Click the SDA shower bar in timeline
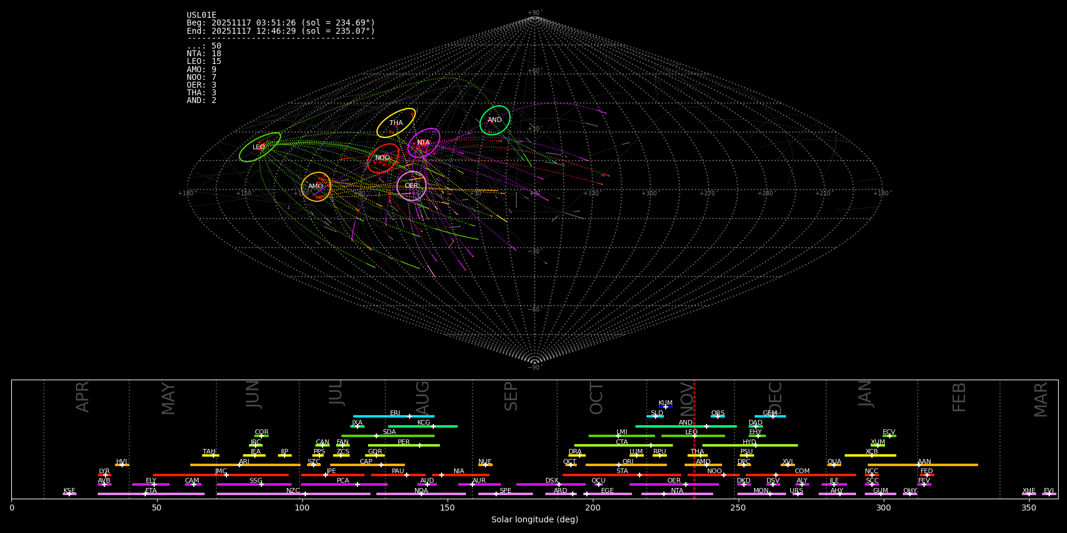The height and width of the screenshot is (533, 1067). pyautogui.click(x=388, y=436)
